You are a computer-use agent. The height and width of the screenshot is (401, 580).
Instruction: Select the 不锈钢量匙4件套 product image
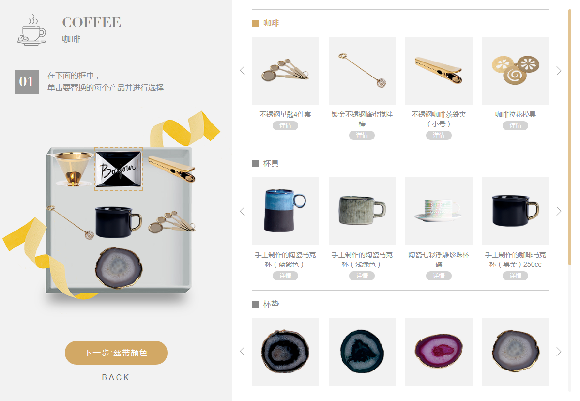(x=285, y=70)
